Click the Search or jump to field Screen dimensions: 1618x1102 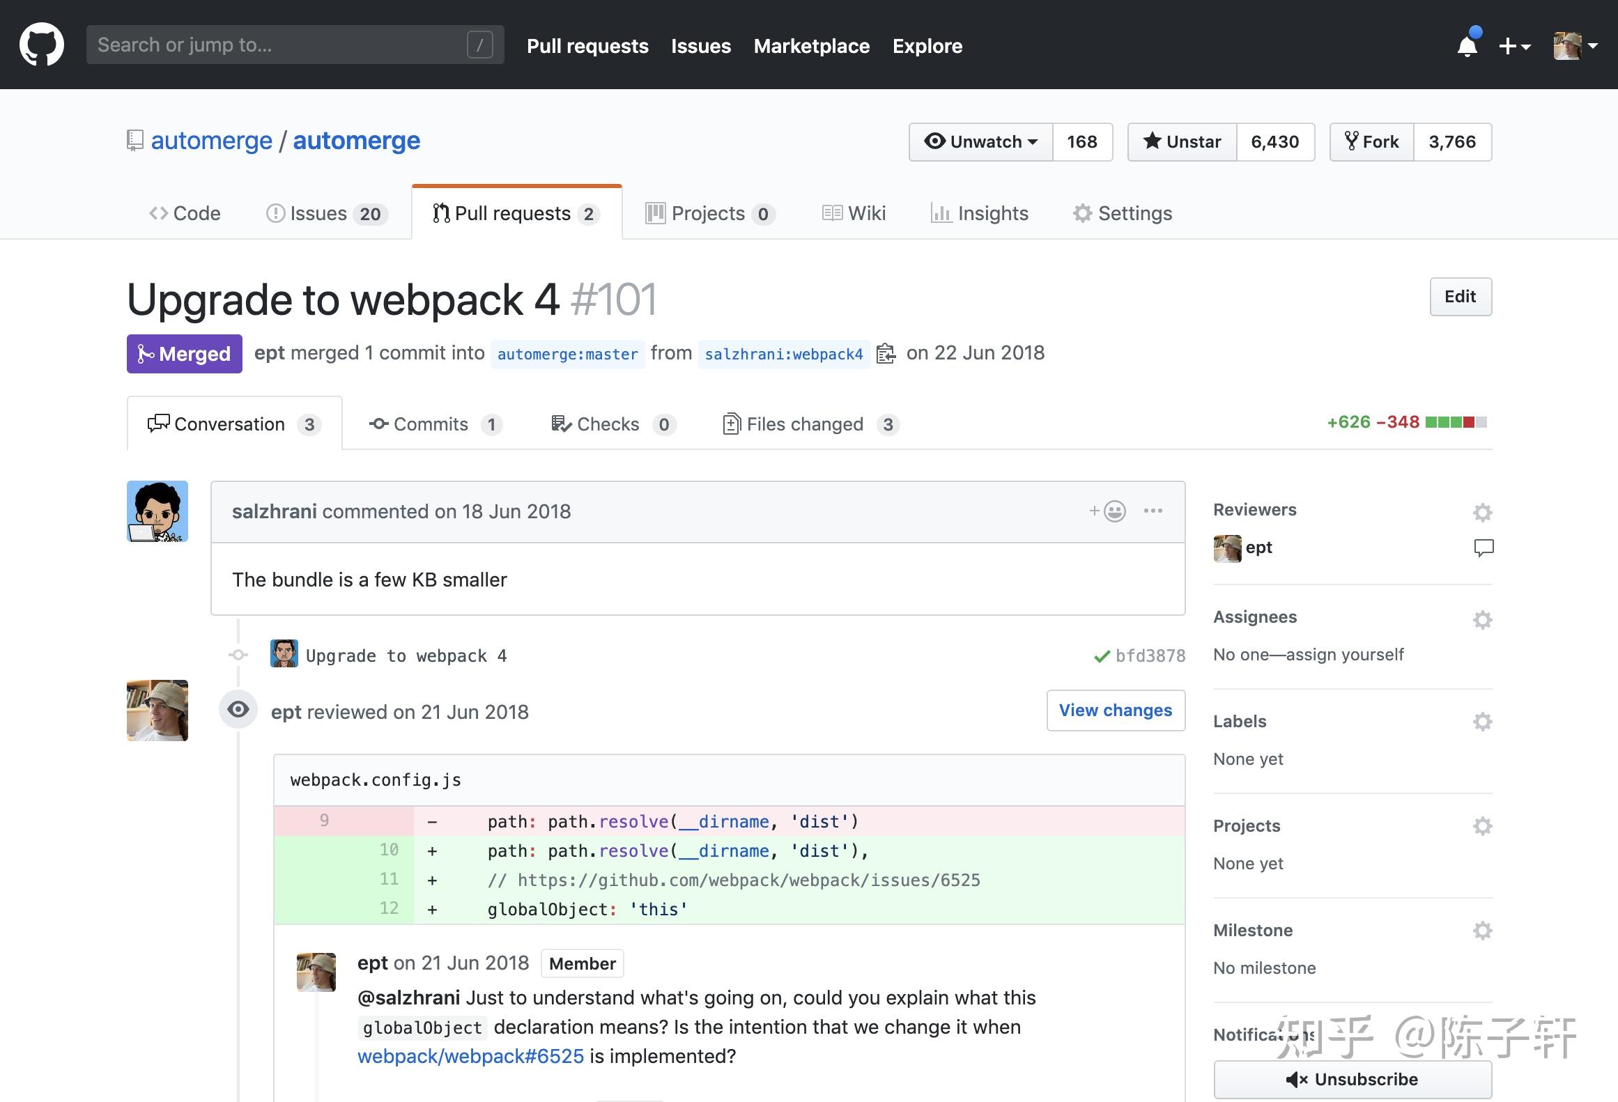pos(295,45)
